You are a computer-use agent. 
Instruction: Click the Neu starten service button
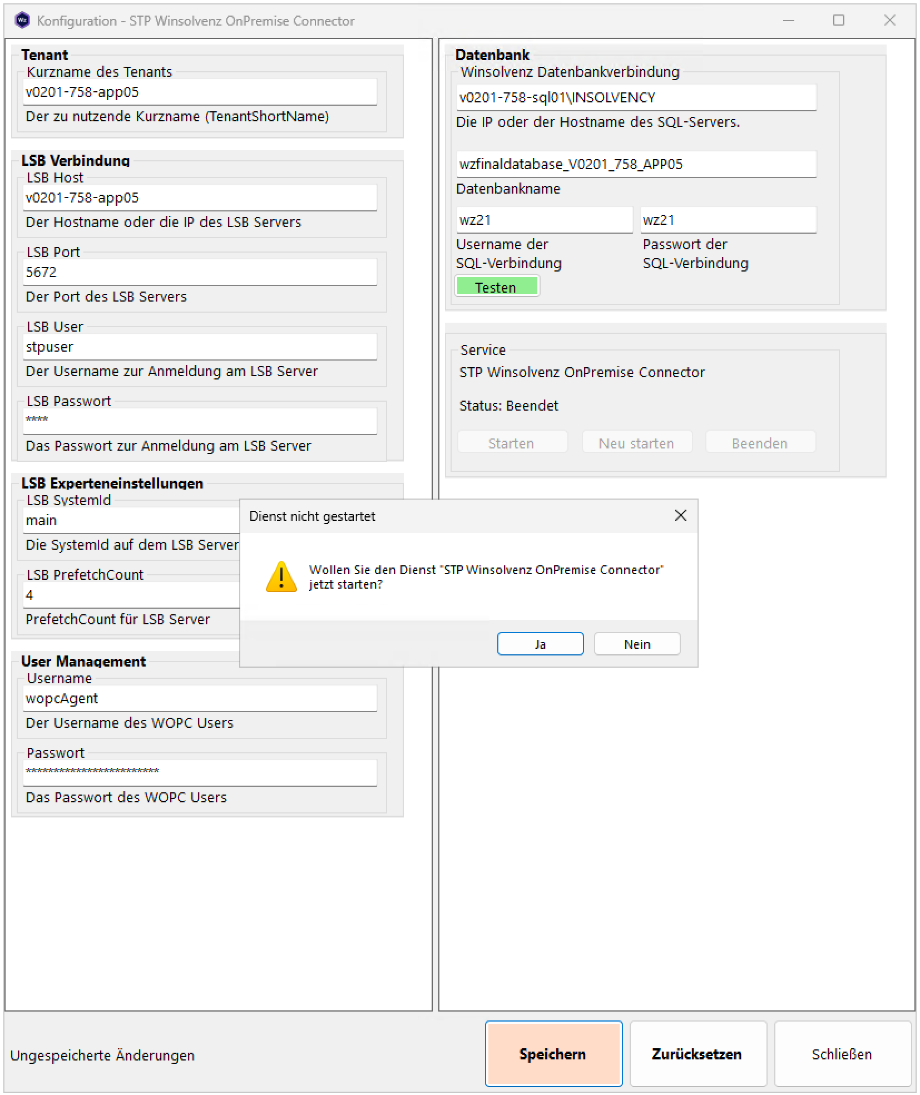click(x=637, y=443)
